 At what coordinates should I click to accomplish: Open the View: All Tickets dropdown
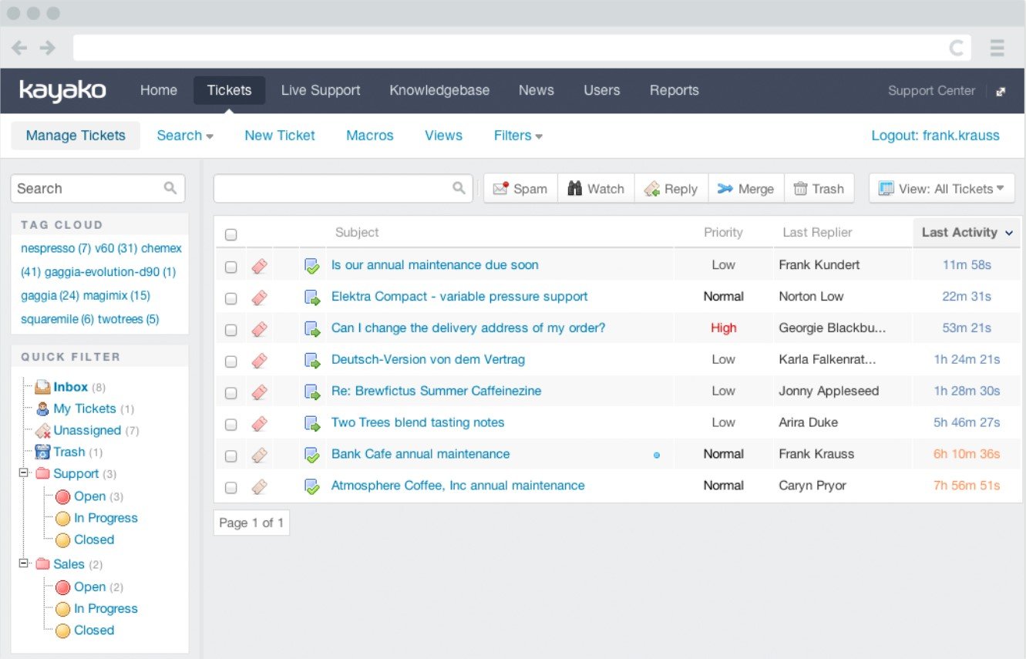tap(941, 188)
